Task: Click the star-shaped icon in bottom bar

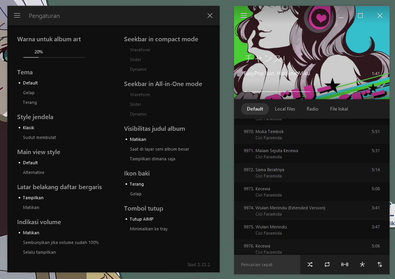Action: coord(362,264)
